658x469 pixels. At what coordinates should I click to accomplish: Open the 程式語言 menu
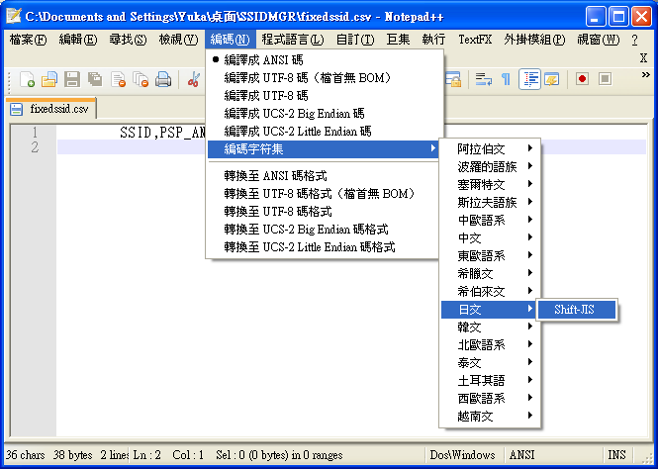coord(292,40)
